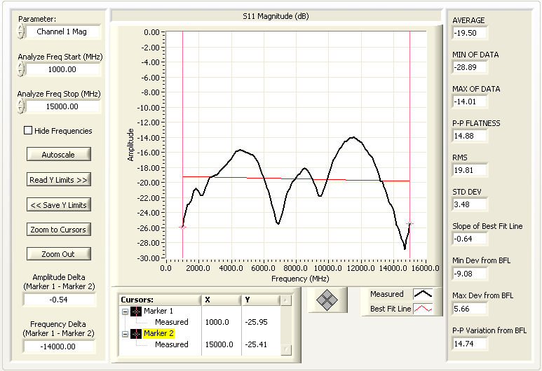Click the Save Y Limits button
Screen dimensions: 542x371
[x=58, y=204]
